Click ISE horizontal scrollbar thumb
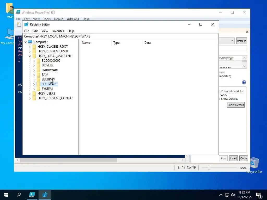267x200 pixels. [69, 160]
